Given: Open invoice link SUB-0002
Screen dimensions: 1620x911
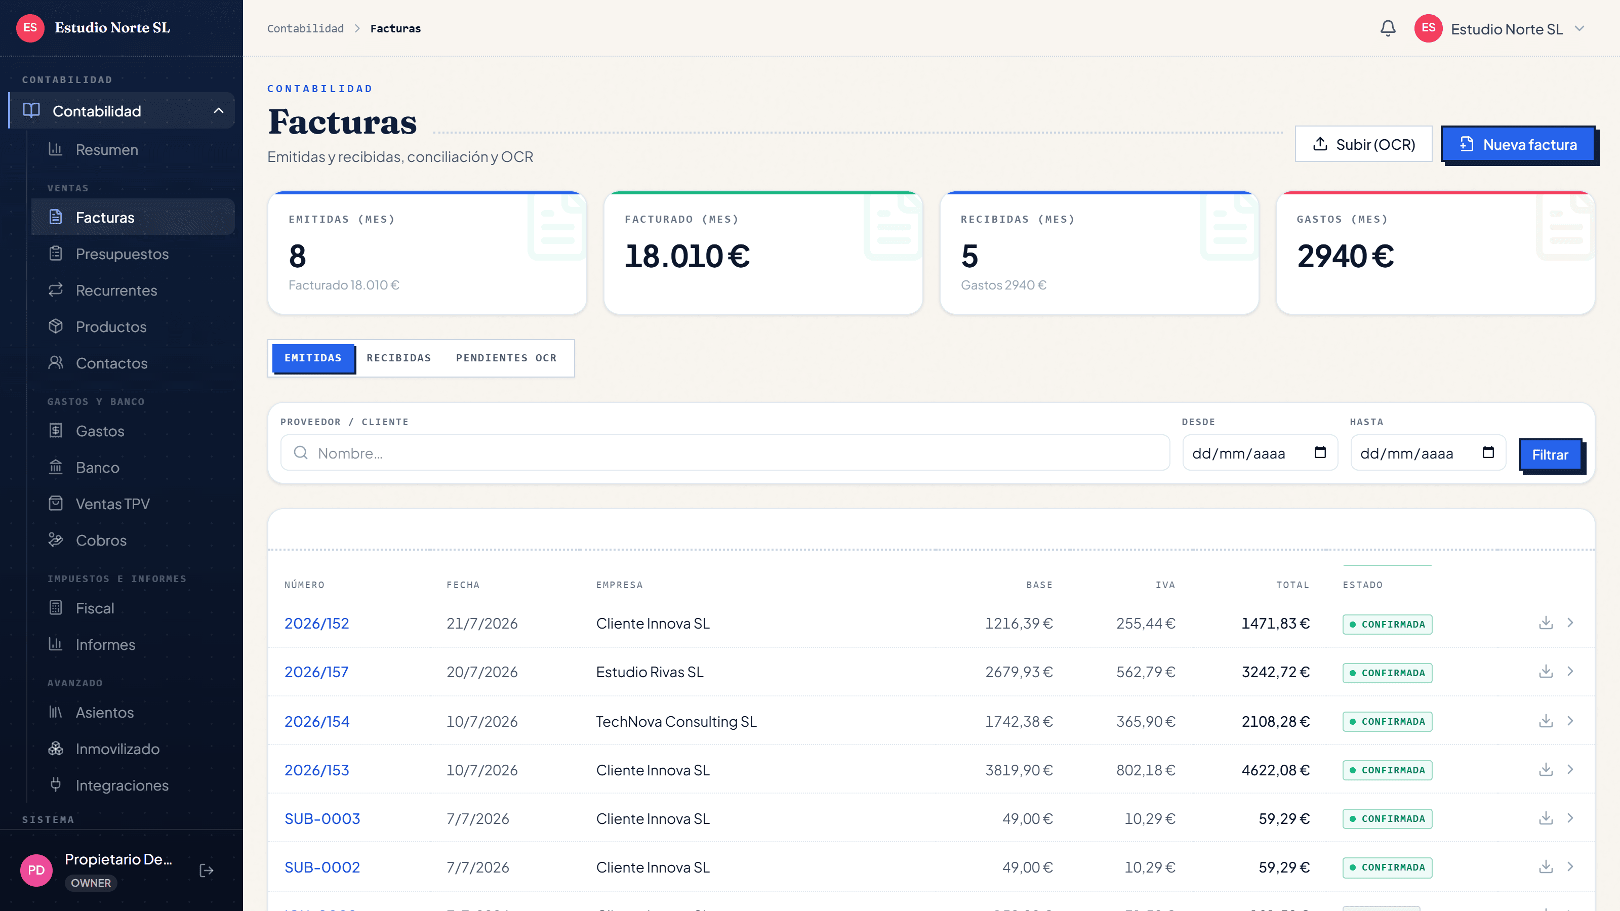Looking at the screenshot, I should 322,867.
